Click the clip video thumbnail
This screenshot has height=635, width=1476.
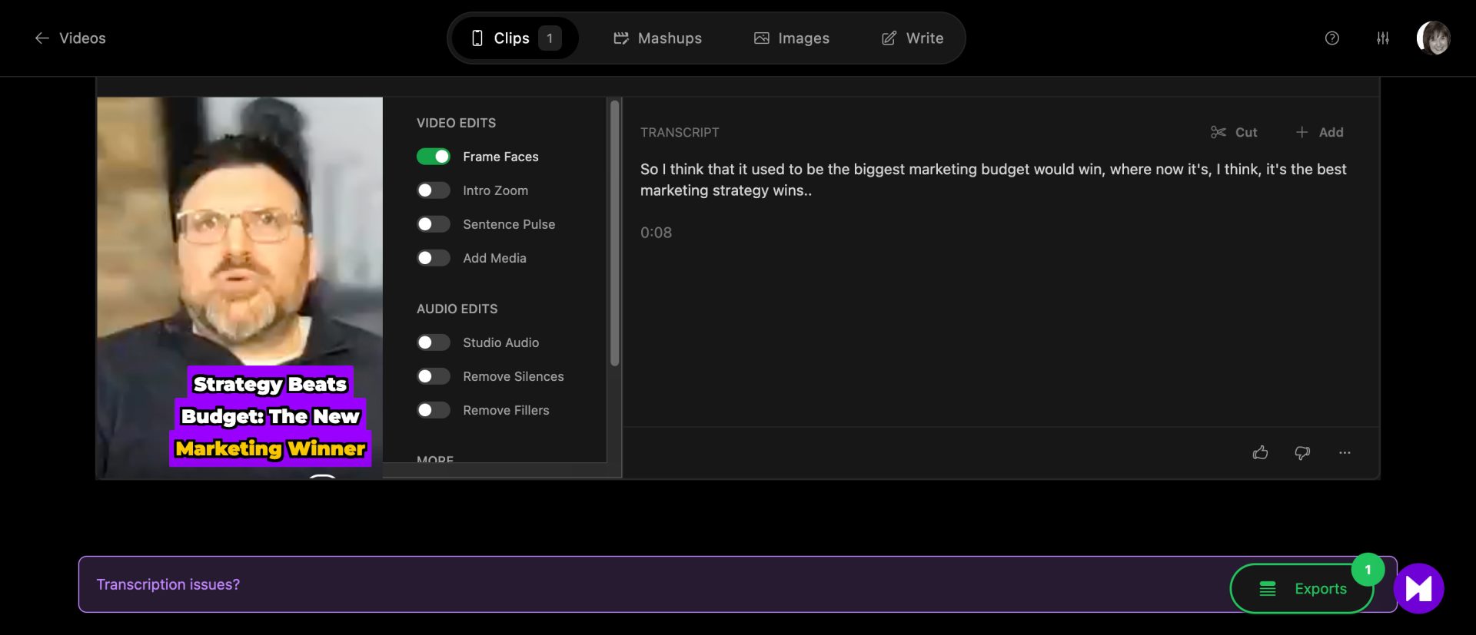240,288
